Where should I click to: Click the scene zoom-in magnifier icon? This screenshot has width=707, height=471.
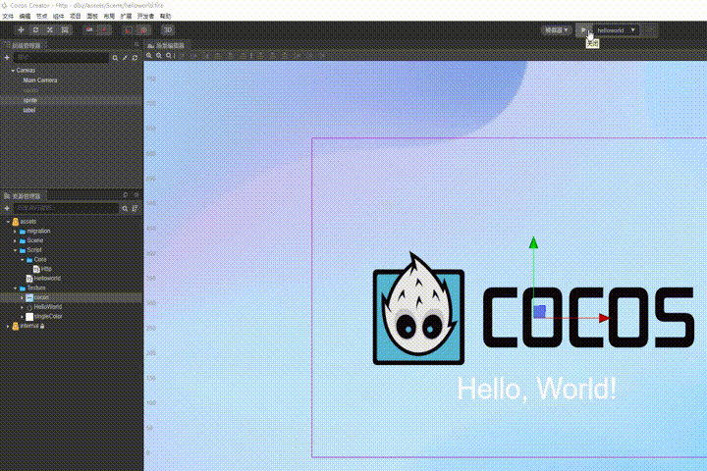coord(149,55)
